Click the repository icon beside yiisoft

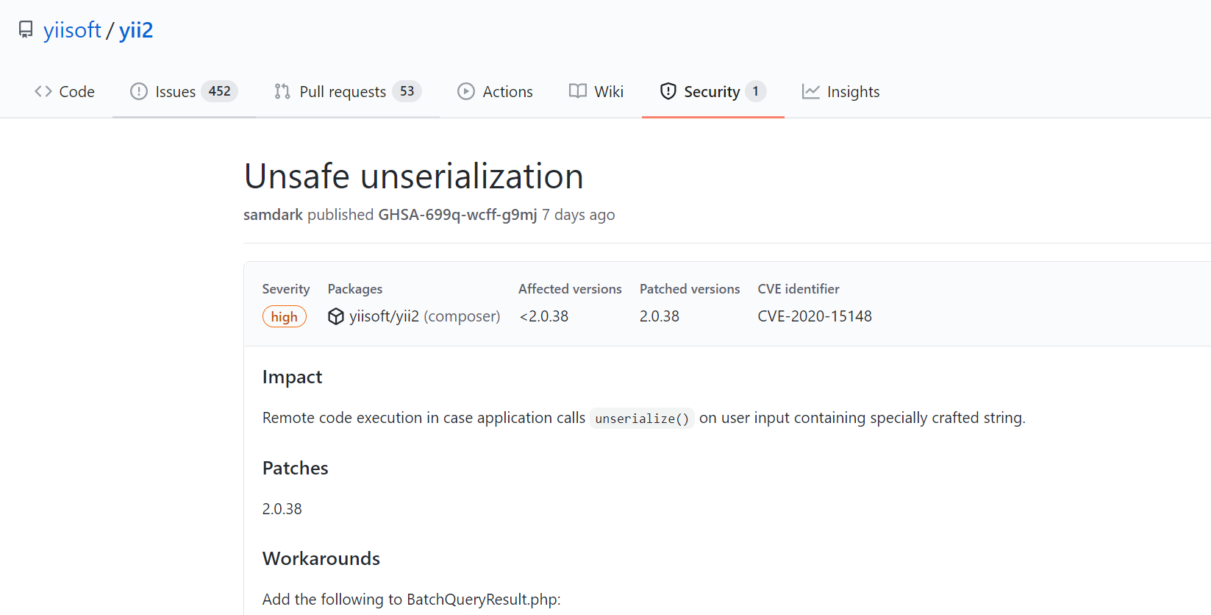coord(26,29)
